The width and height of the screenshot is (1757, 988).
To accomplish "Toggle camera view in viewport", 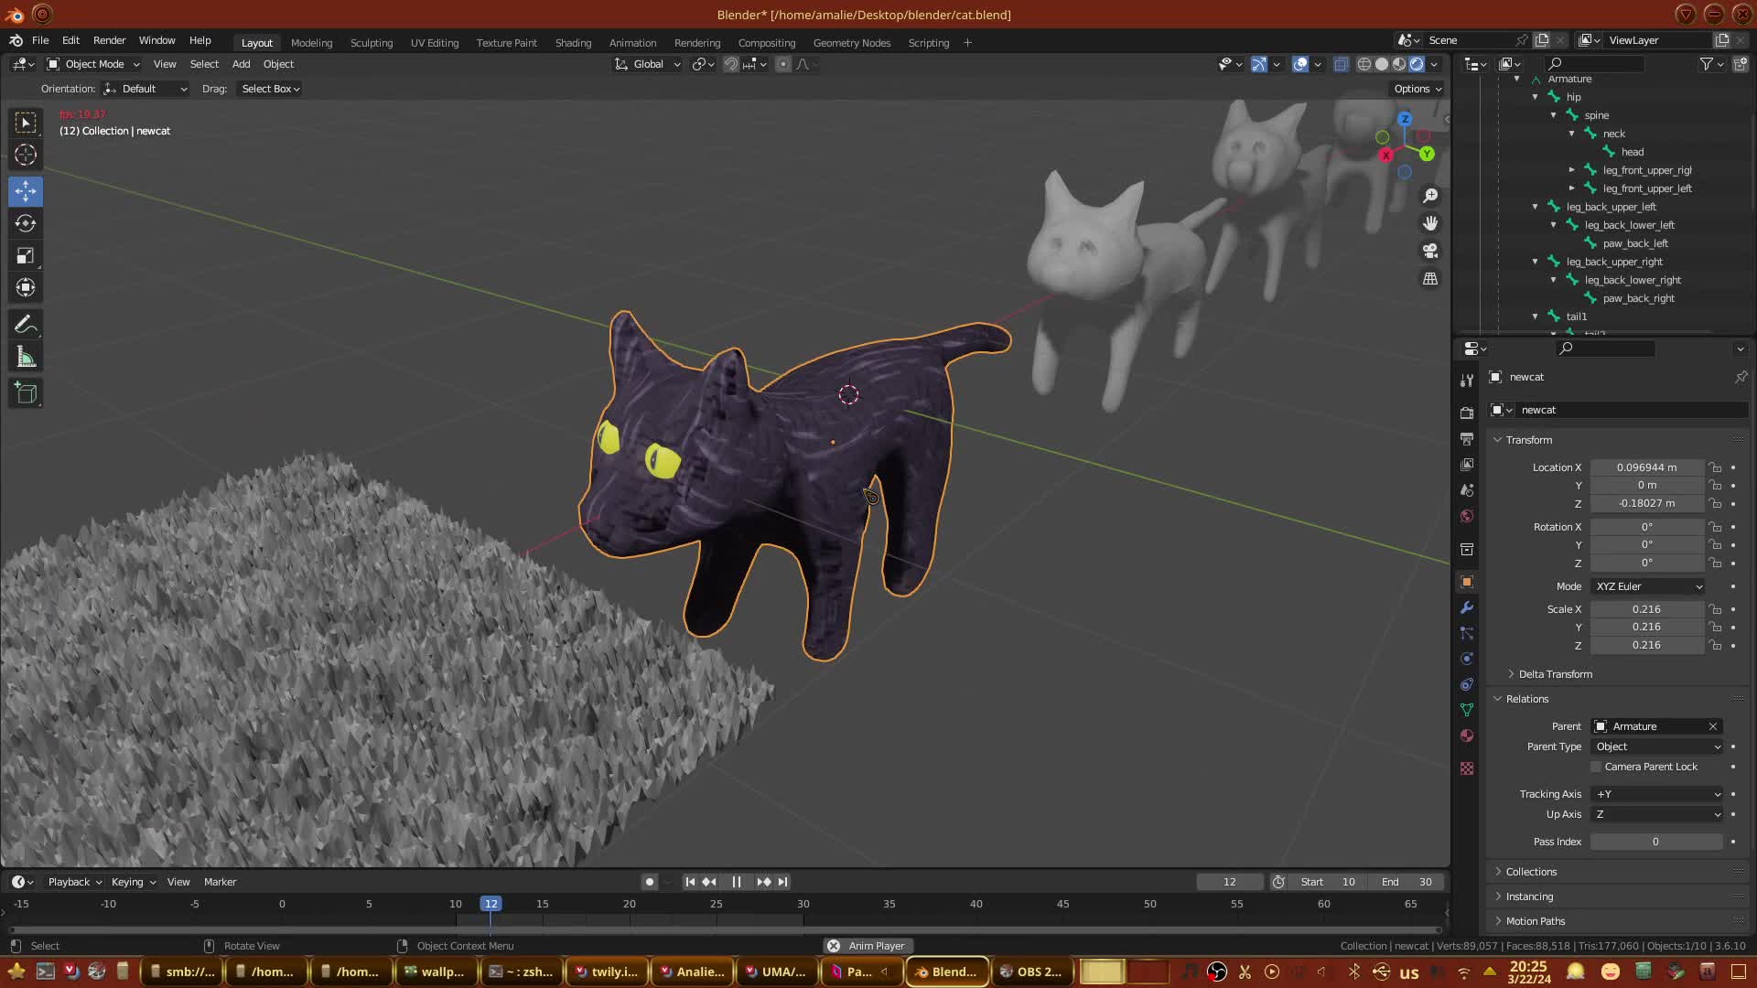I will [x=1430, y=251].
